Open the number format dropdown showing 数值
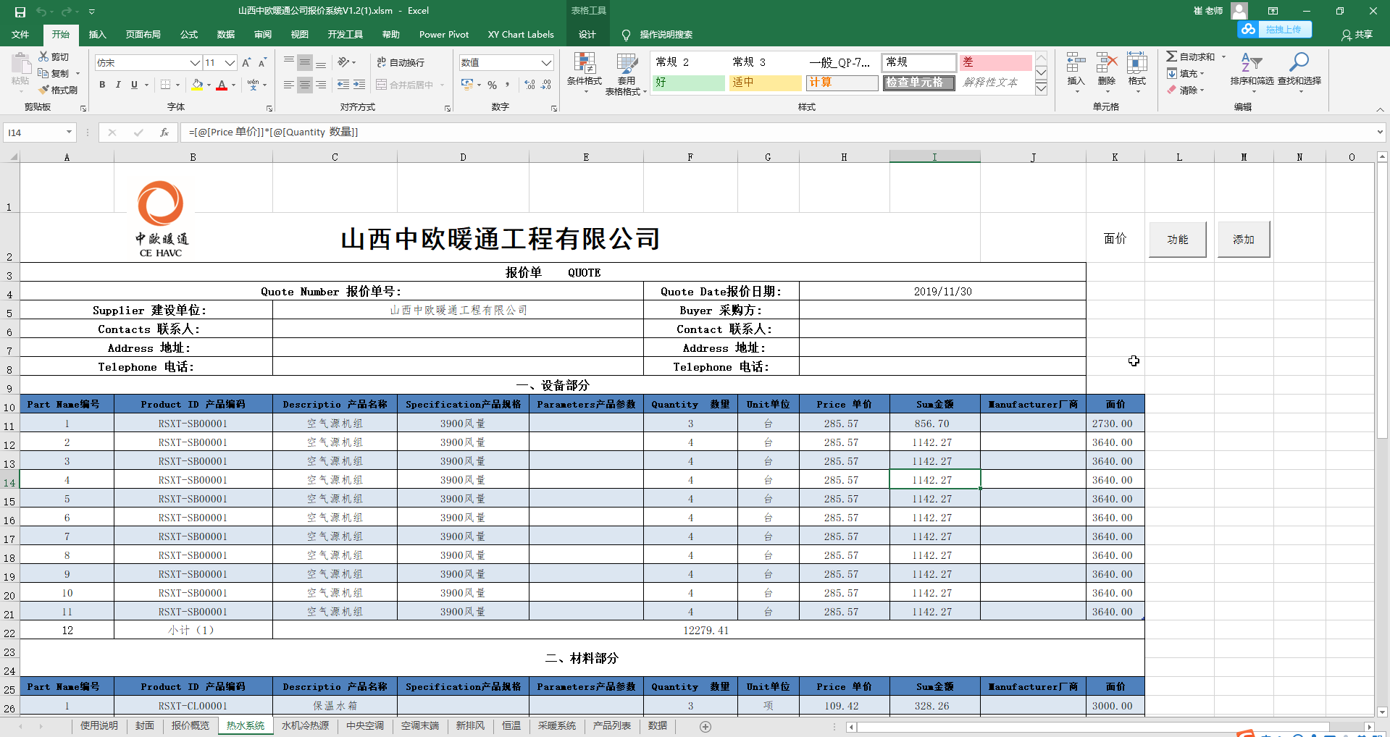 [545, 62]
